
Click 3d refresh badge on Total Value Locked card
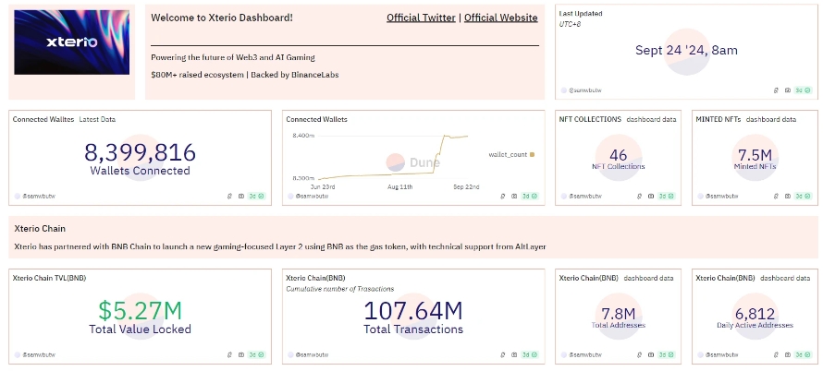(257, 354)
